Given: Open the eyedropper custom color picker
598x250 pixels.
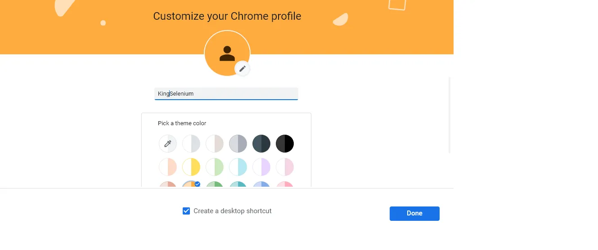Looking at the screenshot, I should pyautogui.click(x=168, y=144).
